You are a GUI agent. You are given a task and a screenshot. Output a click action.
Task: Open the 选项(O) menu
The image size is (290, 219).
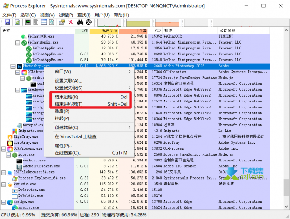tap(28, 15)
